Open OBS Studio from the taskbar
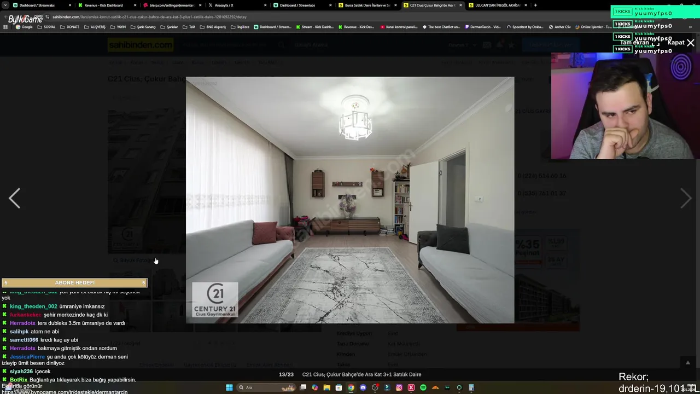The height and width of the screenshot is (394, 700). point(375,387)
